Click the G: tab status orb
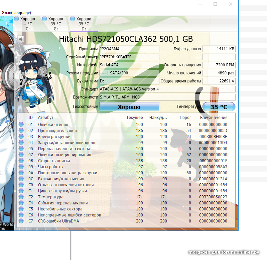Viewport: 267px width, 260px height. pos(44,19)
